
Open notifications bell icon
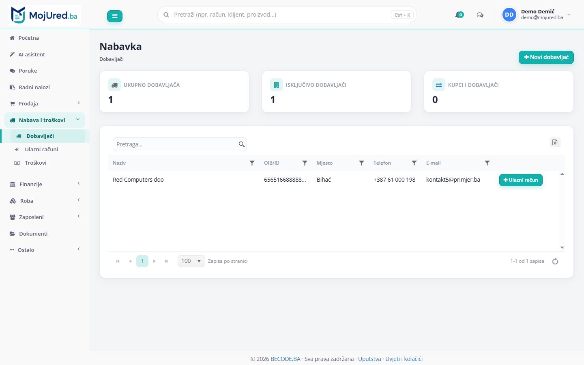(x=459, y=15)
